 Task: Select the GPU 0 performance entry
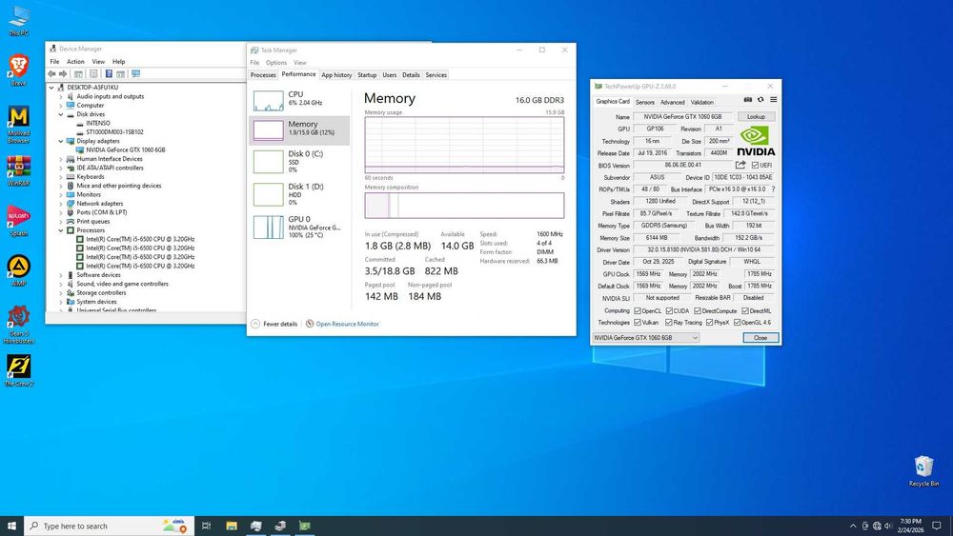coord(299,227)
